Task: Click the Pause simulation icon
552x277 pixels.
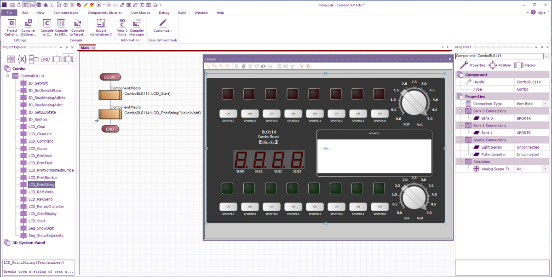Action: click(115, 5)
